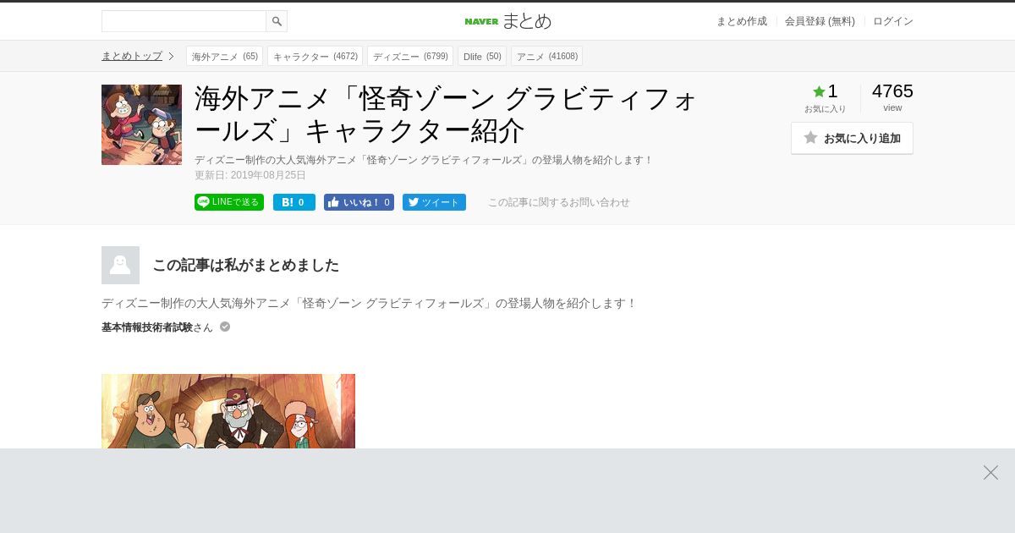Image resolution: width=1015 pixels, height=533 pixels.
Task: Click the article title heading
Action: coord(447,115)
